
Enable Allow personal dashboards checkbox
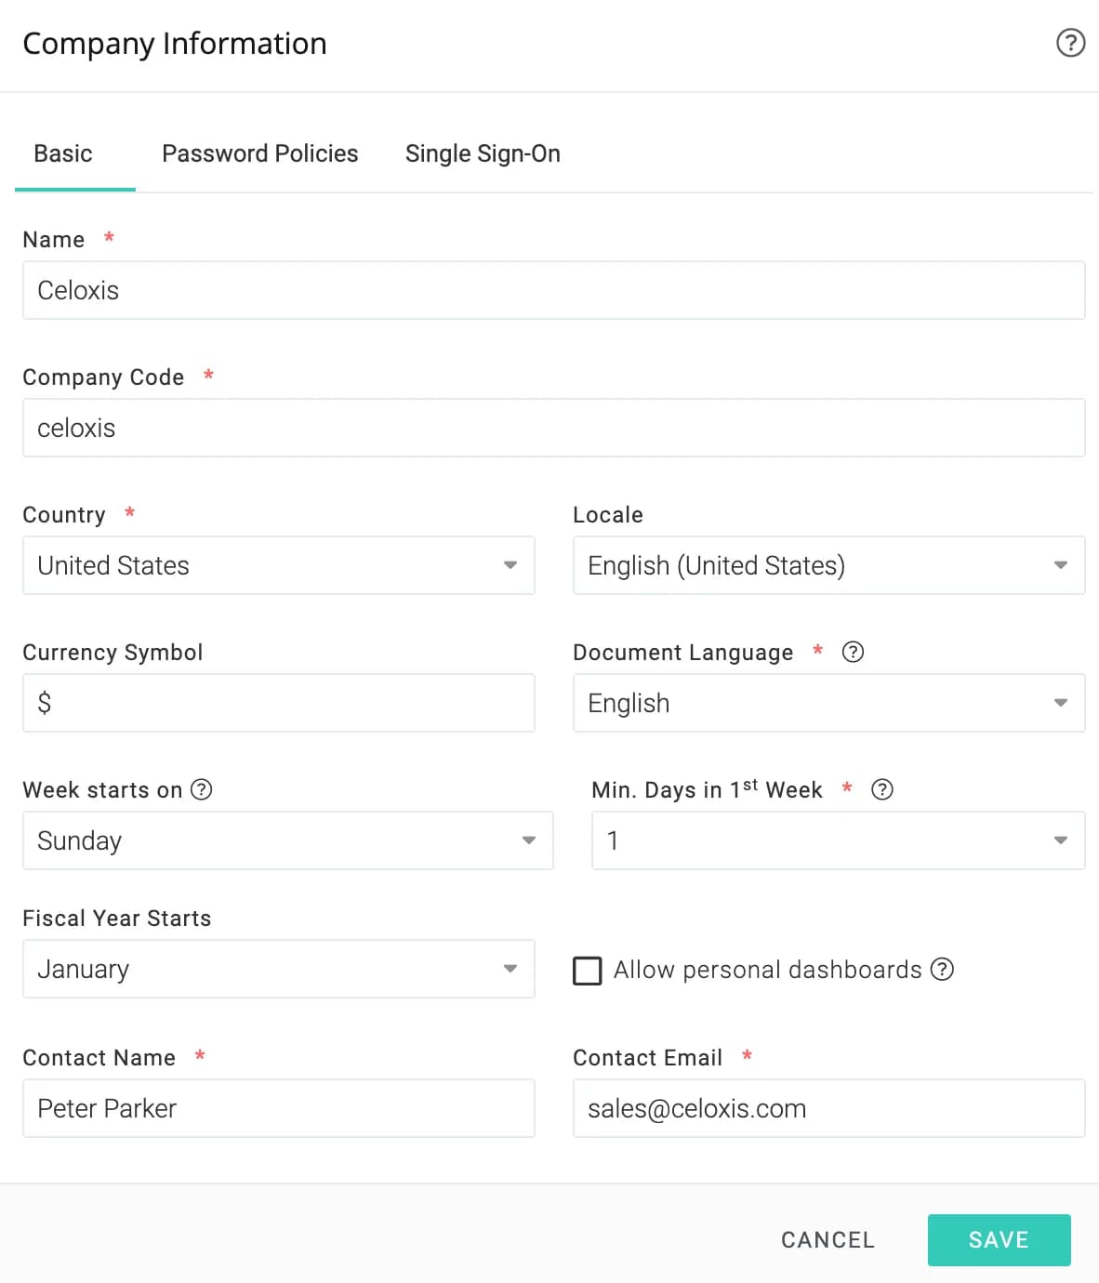pyautogui.click(x=588, y=971)
